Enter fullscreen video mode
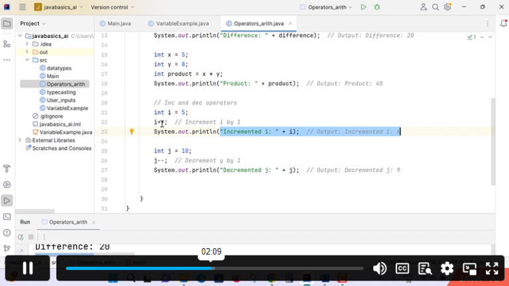Image resolution: width=509 pixels, height=286 pixels. tap(492, 269)
